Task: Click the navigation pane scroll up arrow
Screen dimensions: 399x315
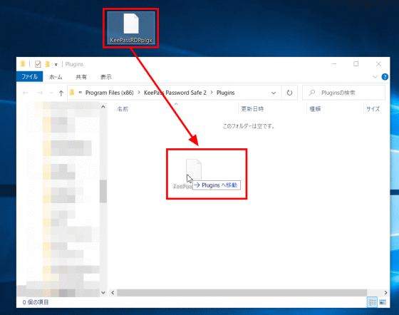Action: tap(103, 107)
